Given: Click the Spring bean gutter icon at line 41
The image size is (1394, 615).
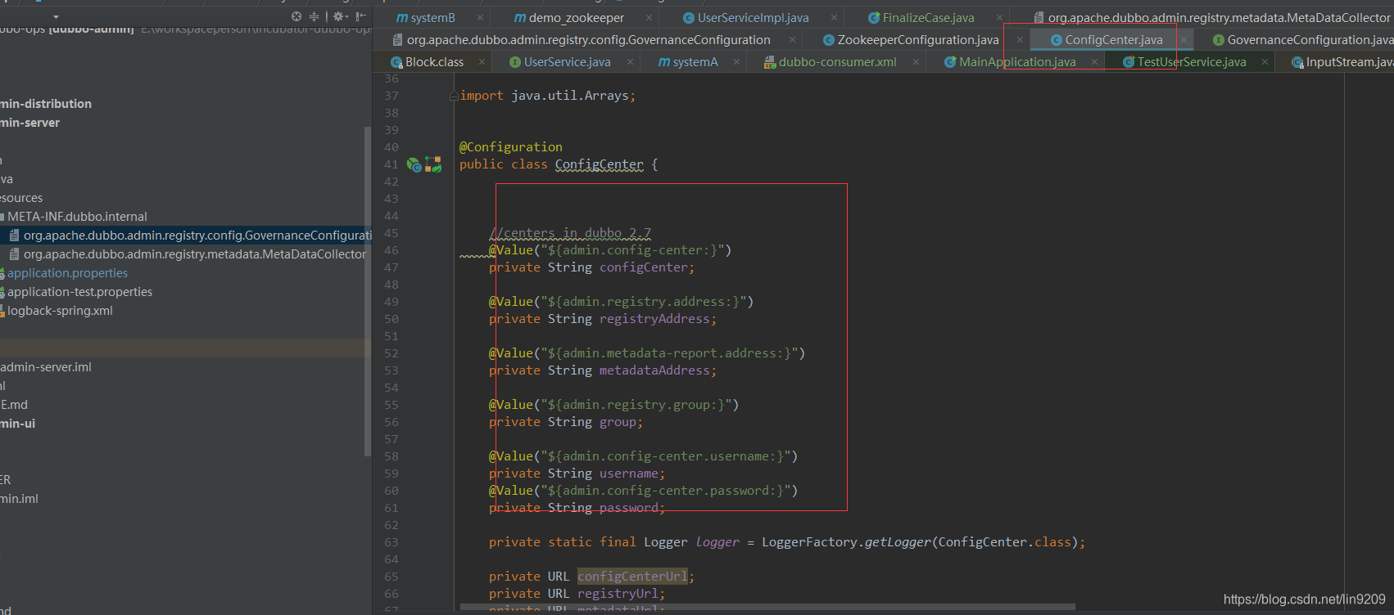Looking at the screenshot, I should tap(414, 165).
